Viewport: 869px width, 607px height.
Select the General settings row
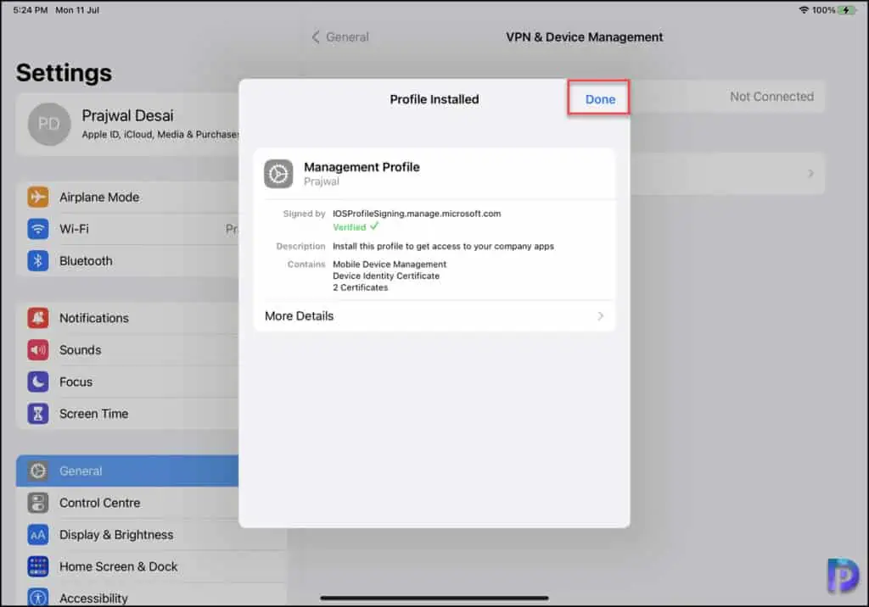click(x=127, y=471)
